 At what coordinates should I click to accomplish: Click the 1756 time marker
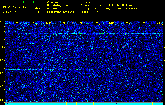pos(96,23)
